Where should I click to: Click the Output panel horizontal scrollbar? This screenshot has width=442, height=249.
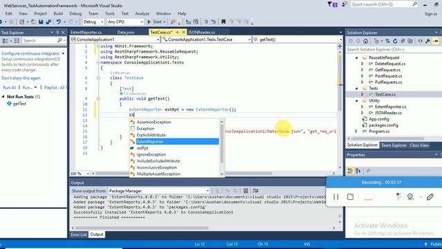[x=142, y=228]
